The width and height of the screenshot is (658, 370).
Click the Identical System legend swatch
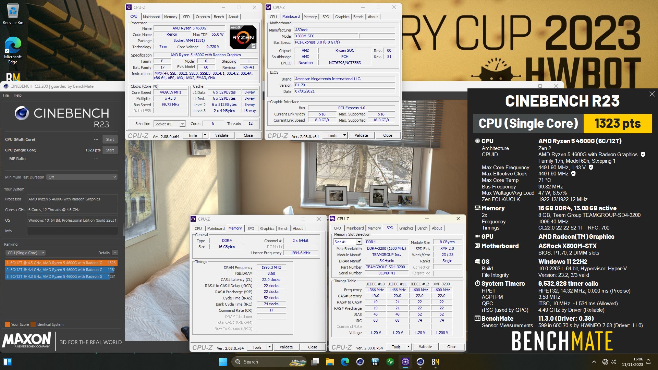pos(33,324)
